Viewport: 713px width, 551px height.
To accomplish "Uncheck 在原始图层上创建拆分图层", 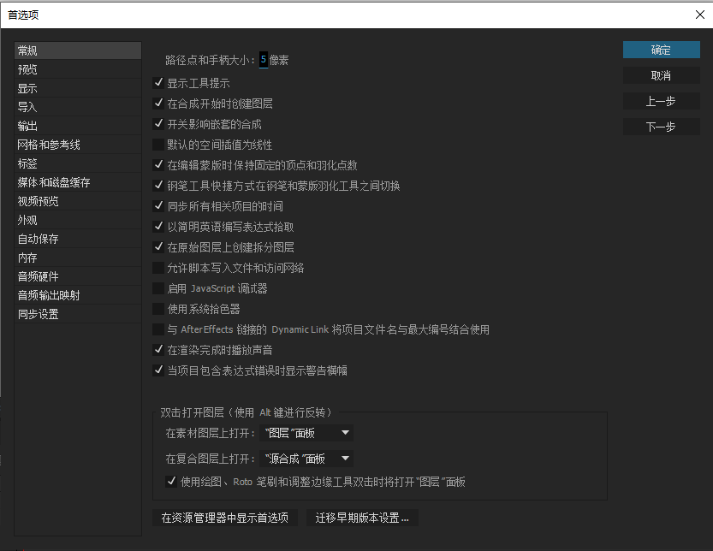I will 158,247.
